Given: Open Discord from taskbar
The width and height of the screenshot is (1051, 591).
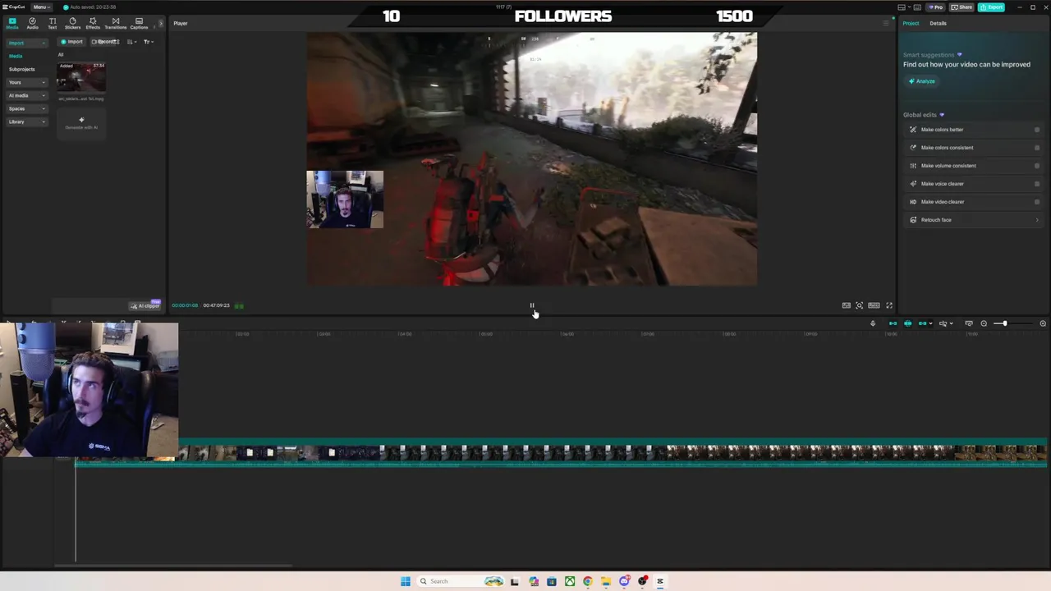Looking at the screenshot, I should pos(624,581).
